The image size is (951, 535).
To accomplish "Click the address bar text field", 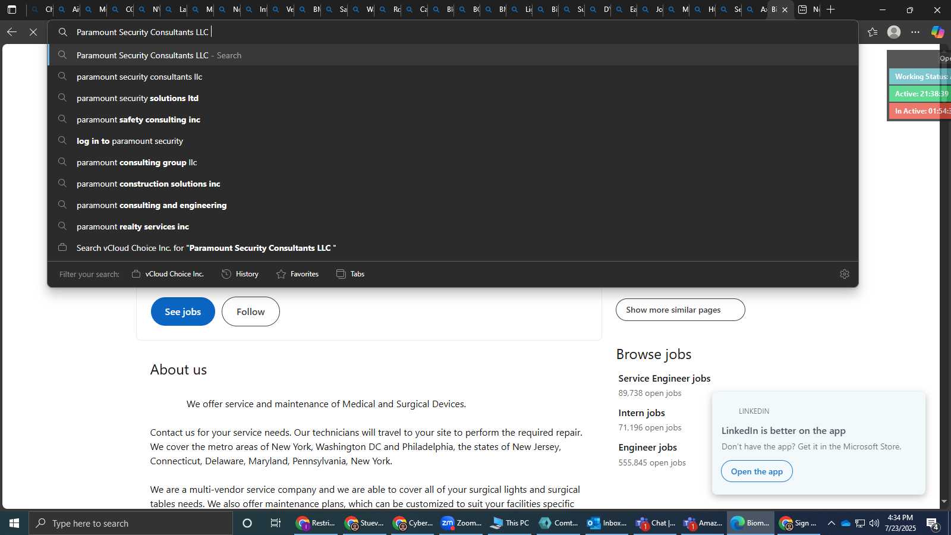I will (453, 32).
